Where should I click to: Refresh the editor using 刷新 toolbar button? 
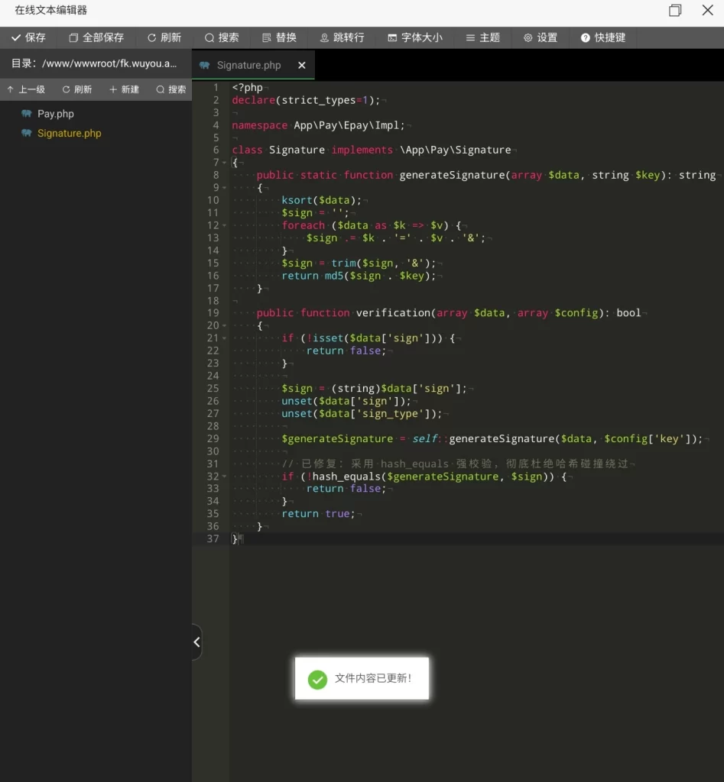click(164, 37)
